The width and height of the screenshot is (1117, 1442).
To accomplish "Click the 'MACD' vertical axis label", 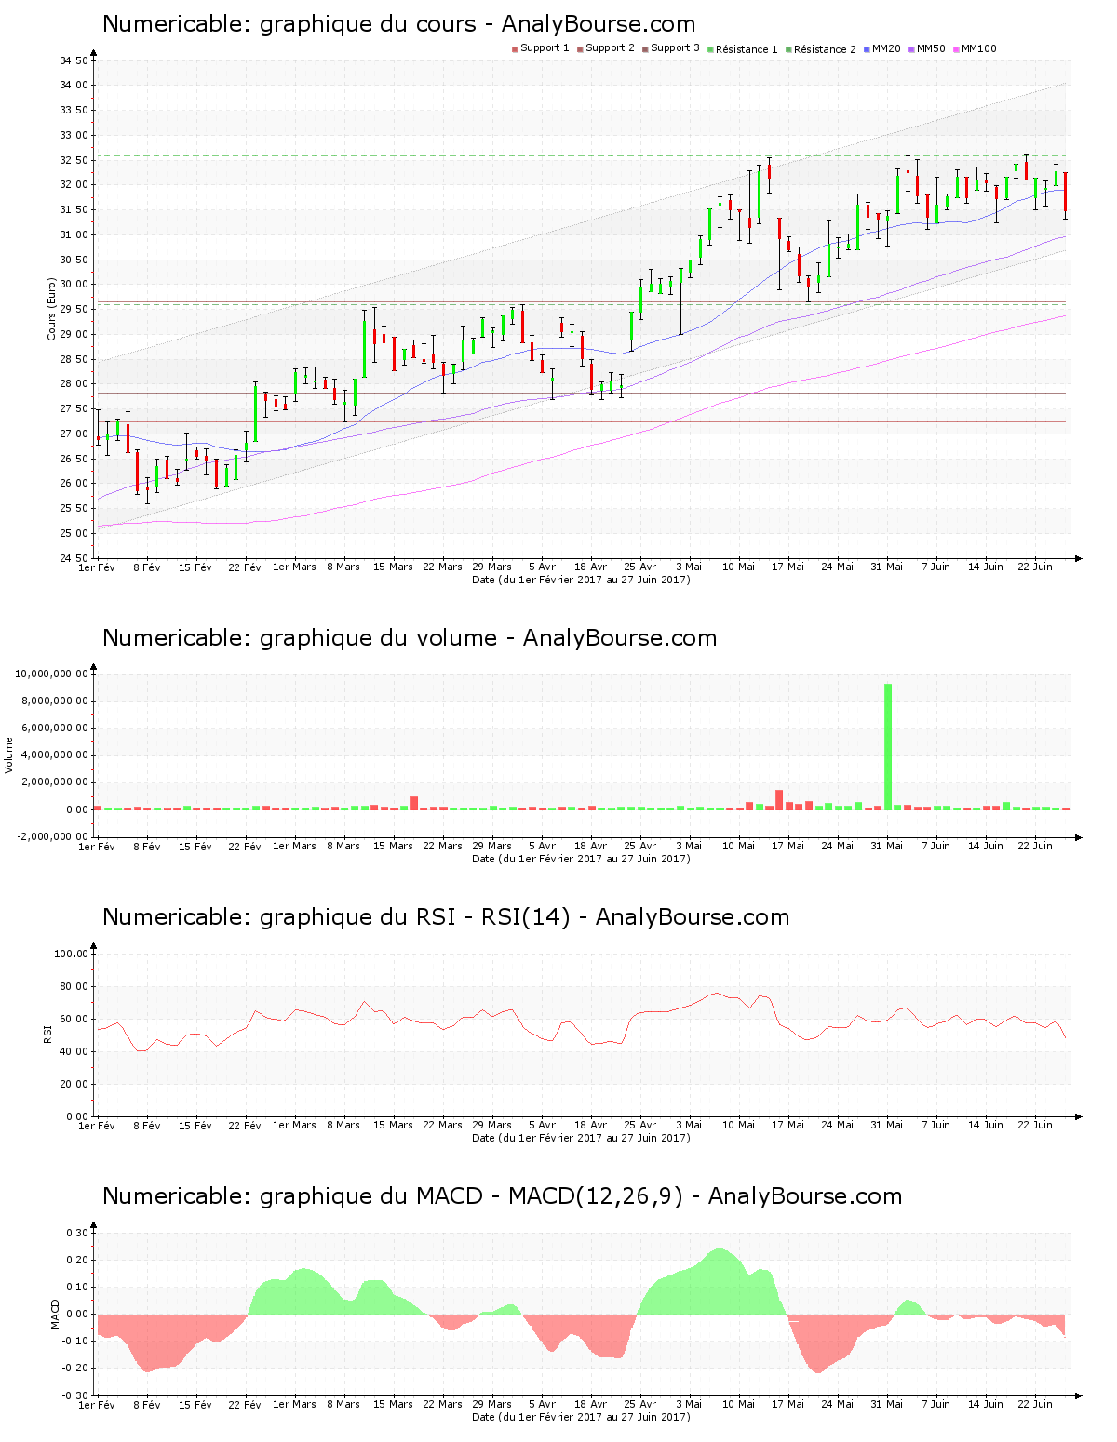I will 55,1314.
